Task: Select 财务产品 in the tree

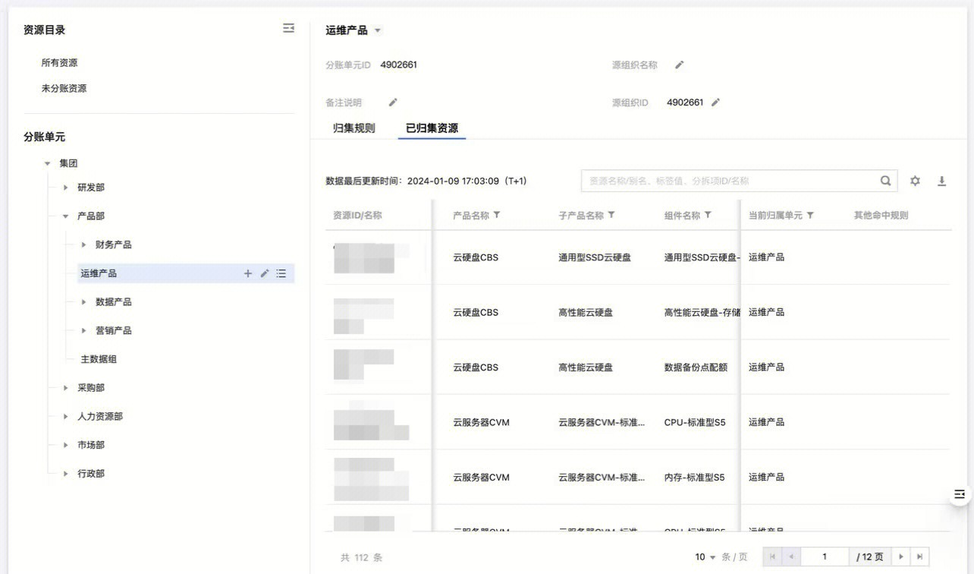Action: pos(114,244)
